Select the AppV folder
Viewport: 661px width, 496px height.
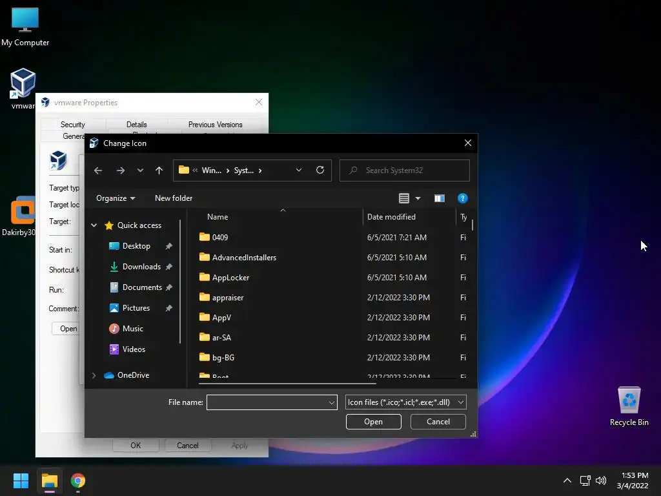point(221,318)
